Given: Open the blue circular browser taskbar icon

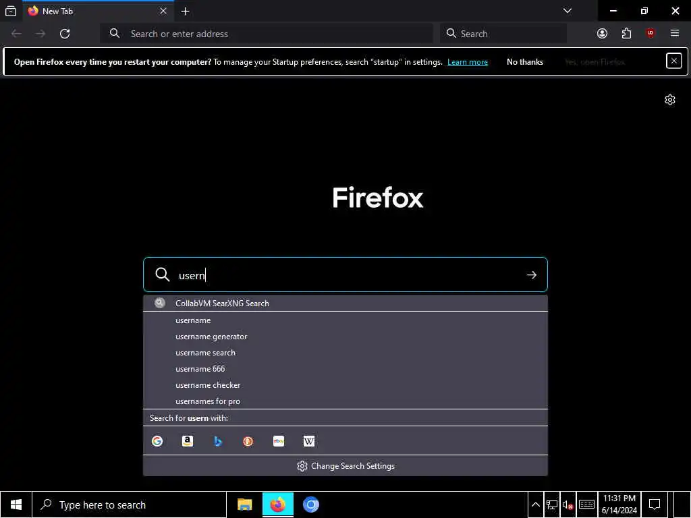Looking at the screenshot, I should coord(310,505).
